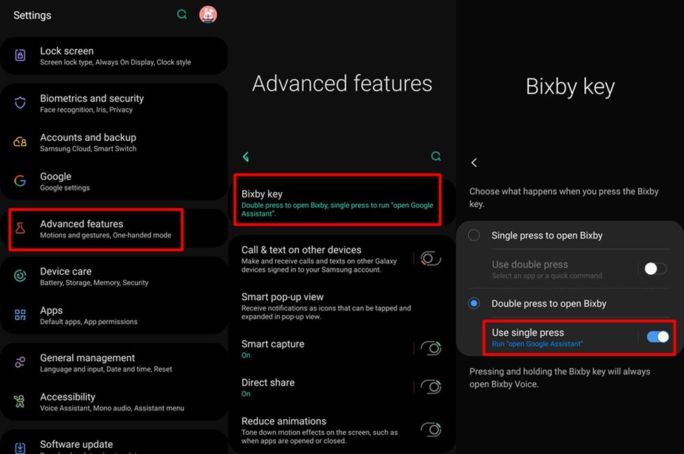Tap the Advanced features page title

click(342, 83)
